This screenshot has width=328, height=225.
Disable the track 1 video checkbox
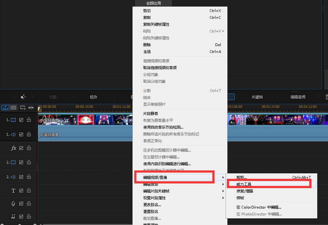[x=21, y=120]
